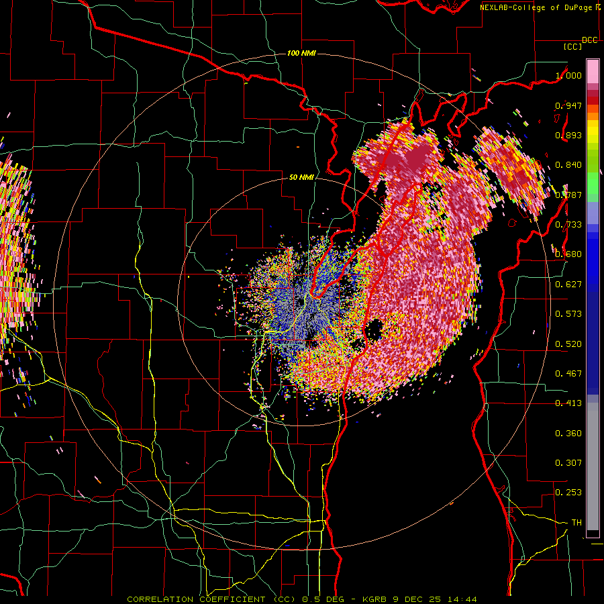Click the DCC label above the legend
Viewport: 604px width, 604px height.
590,40
